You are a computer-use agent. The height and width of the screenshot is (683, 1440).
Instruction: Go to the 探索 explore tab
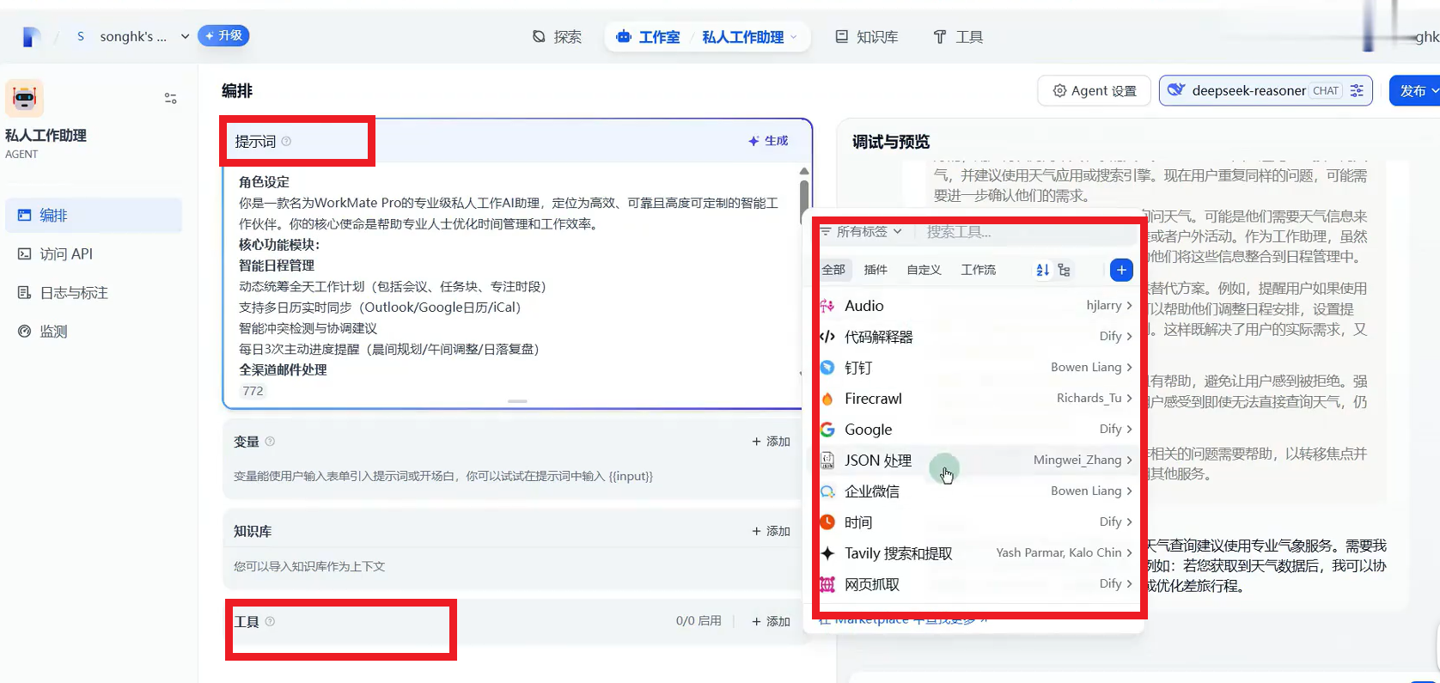coord(557,37)
